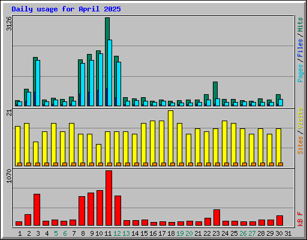Click green weekend day label 13
This screenshot has height=240, width=307.
126,233
